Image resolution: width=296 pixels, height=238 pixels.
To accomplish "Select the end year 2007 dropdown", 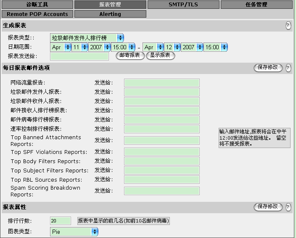I will pyautogui.click(x=192, y=47).
